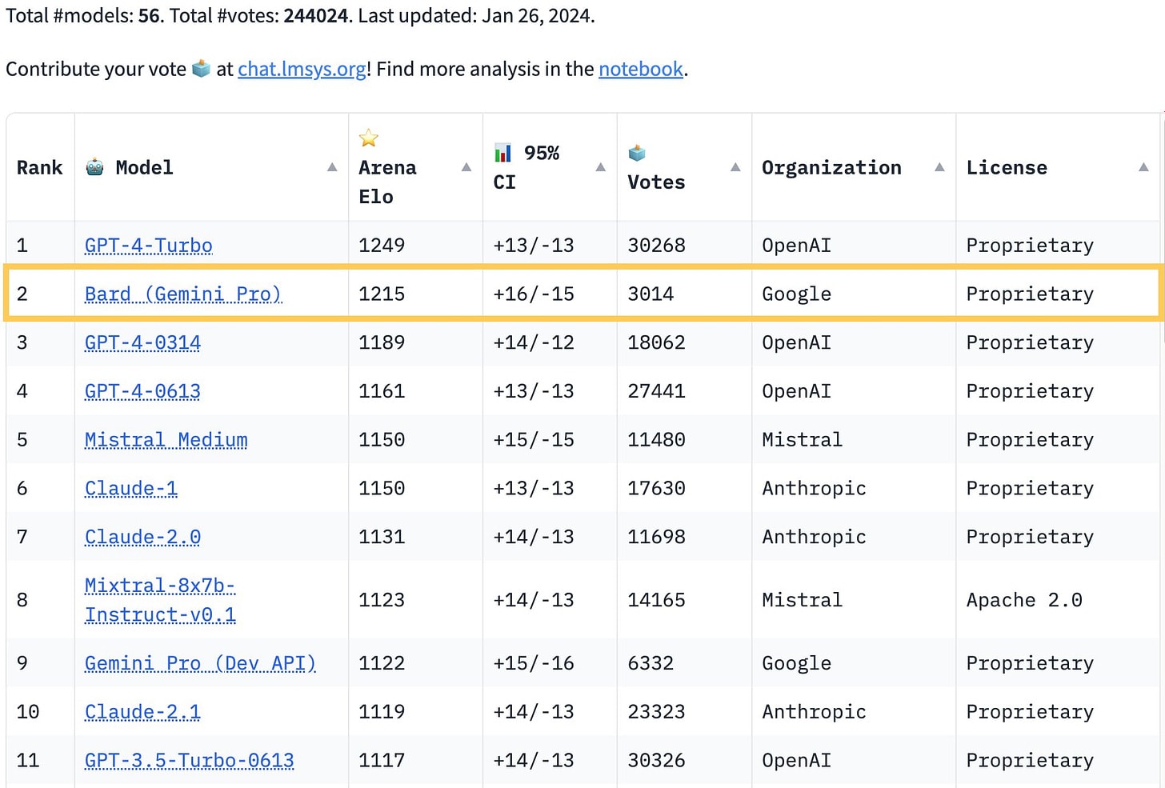
Task: Click the star icon above Arena Elo
Action: (x=369, y=138)
